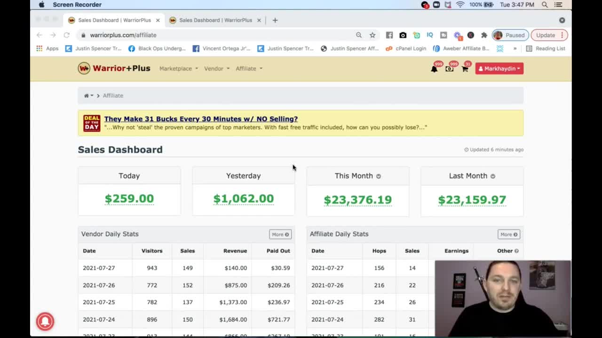Open the Chrome Update menu
This screenshot has height=338, width=602.
point(549,35)
